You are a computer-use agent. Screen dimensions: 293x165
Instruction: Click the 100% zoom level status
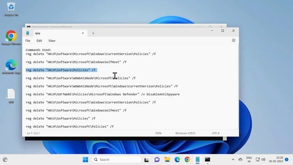158,133
